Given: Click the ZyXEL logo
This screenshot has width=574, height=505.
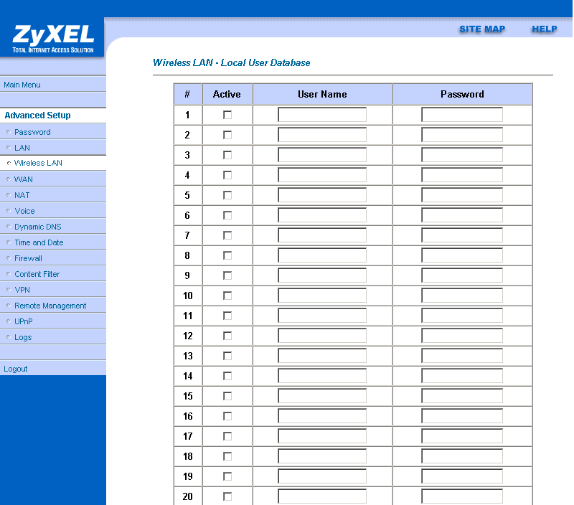Looking at the screenshot, I should (x=53, y=39).
